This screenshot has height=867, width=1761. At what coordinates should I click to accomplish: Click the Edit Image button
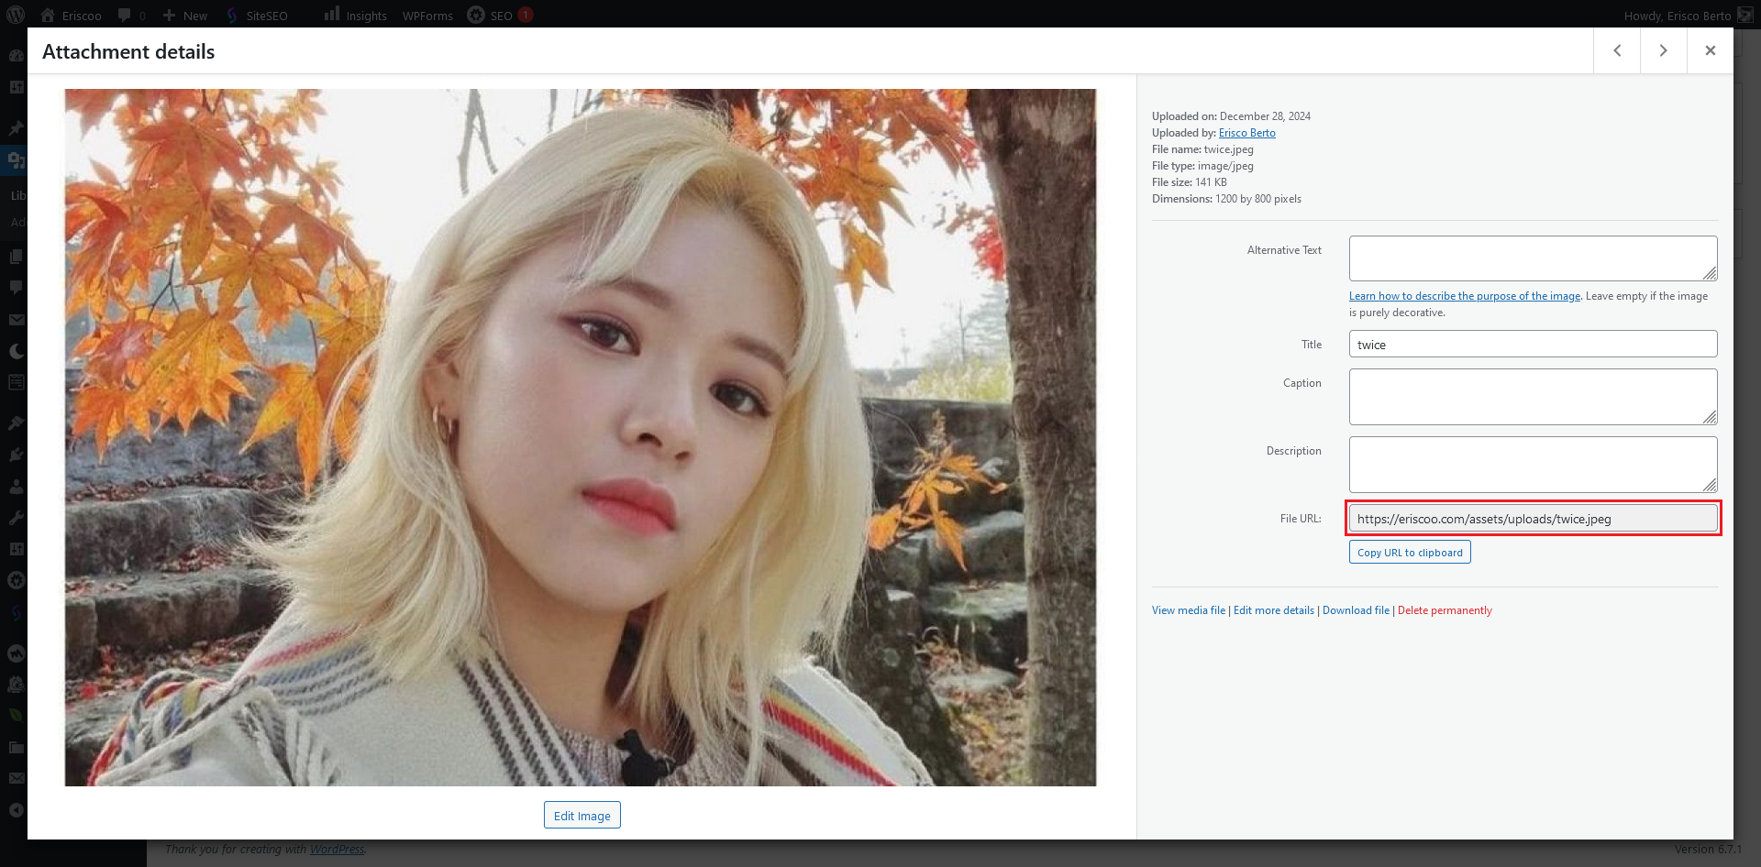581,816
